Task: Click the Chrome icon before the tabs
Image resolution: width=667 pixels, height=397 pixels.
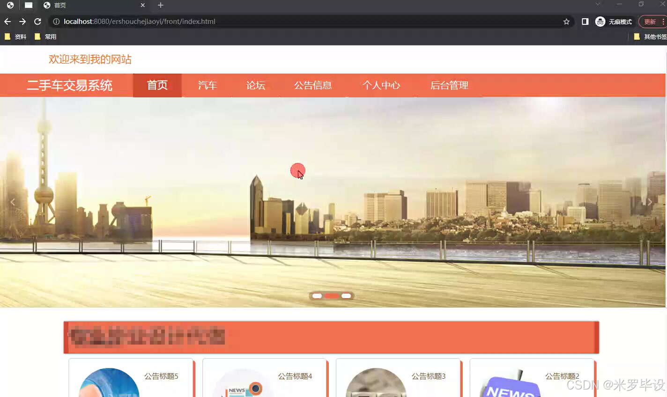Action: coord(10,5)
